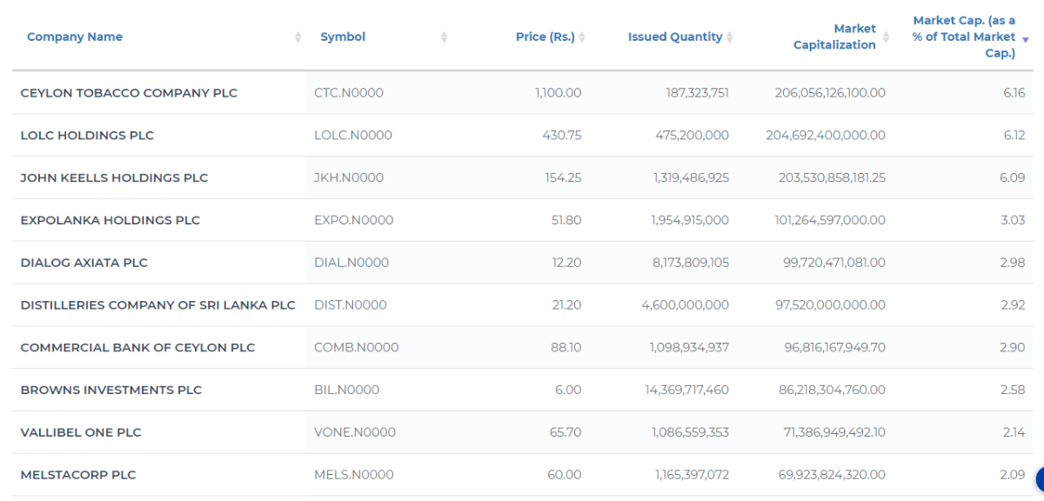The image size is (1044, 501).
Task: Click symbol VONE.N0000
Action: (x=355, y=433)
